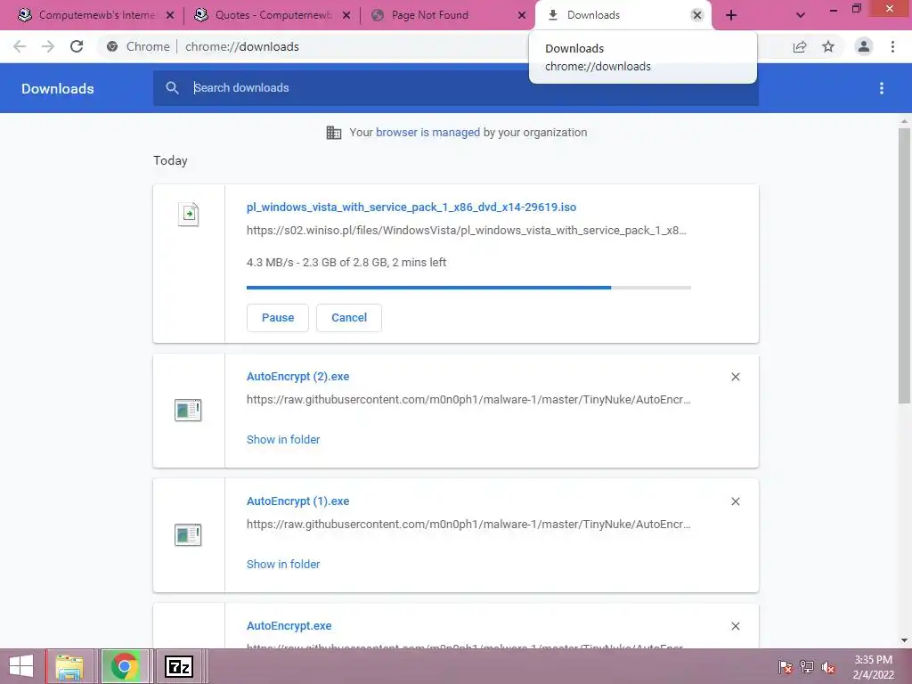Pause the Vista ISO download
912x684 pixels.
[278, 318]
